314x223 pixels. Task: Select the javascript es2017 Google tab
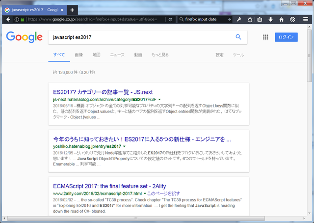pos(34,10)
